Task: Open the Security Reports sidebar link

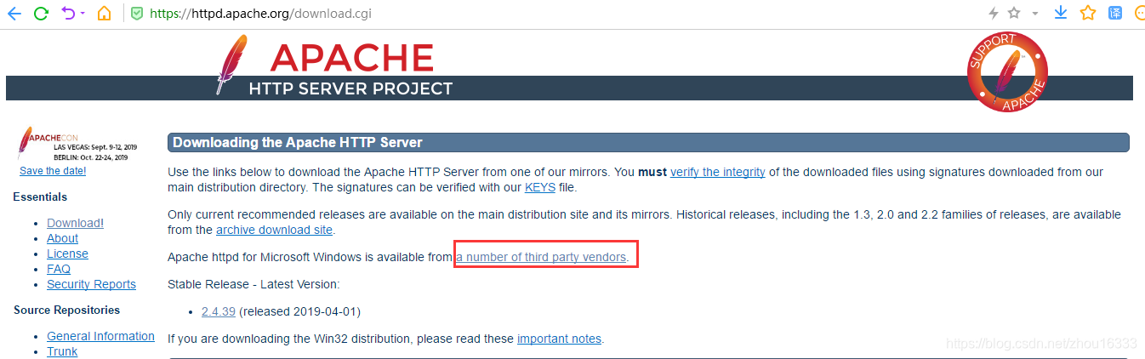Action: tap(91, 284)
